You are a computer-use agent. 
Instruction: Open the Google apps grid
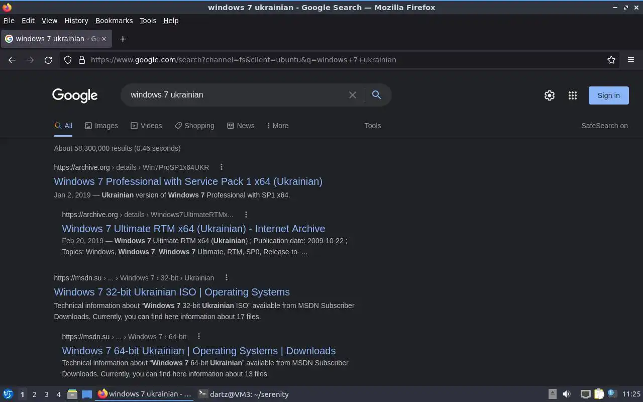pyautogui.click(x=573, y=95)
